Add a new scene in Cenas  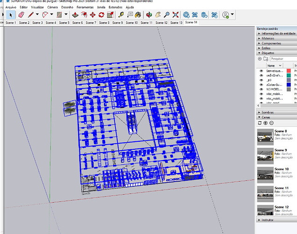click(x=266, y=123)
